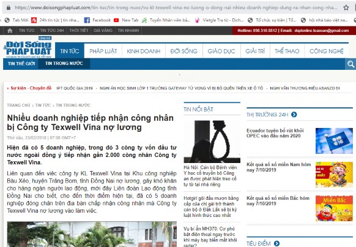Open the 24h tin tức bookmark

tap(56, 20)
